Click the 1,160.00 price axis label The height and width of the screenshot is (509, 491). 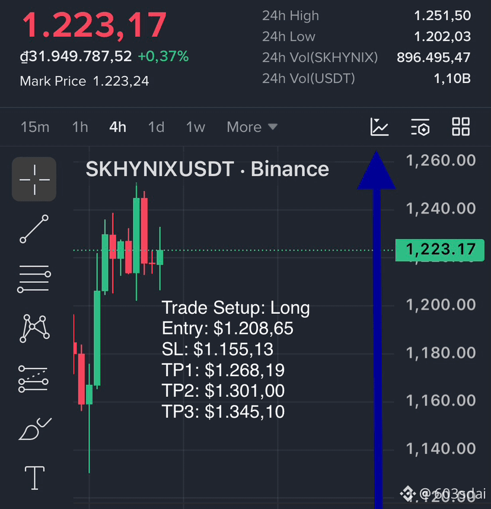441,400
